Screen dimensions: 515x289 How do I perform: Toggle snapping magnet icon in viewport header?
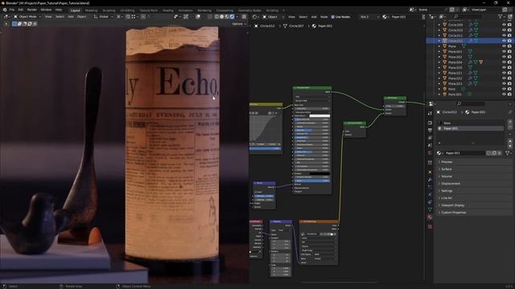[x=128, y=16]
